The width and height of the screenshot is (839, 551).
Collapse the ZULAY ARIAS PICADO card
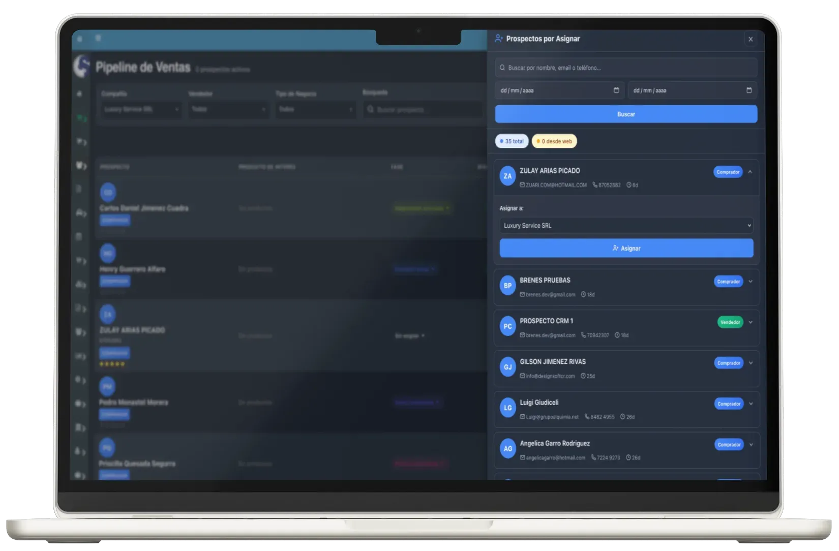[750, 172]
